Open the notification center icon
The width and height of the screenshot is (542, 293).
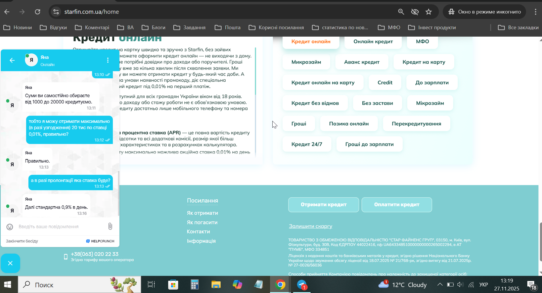point(532,285)
